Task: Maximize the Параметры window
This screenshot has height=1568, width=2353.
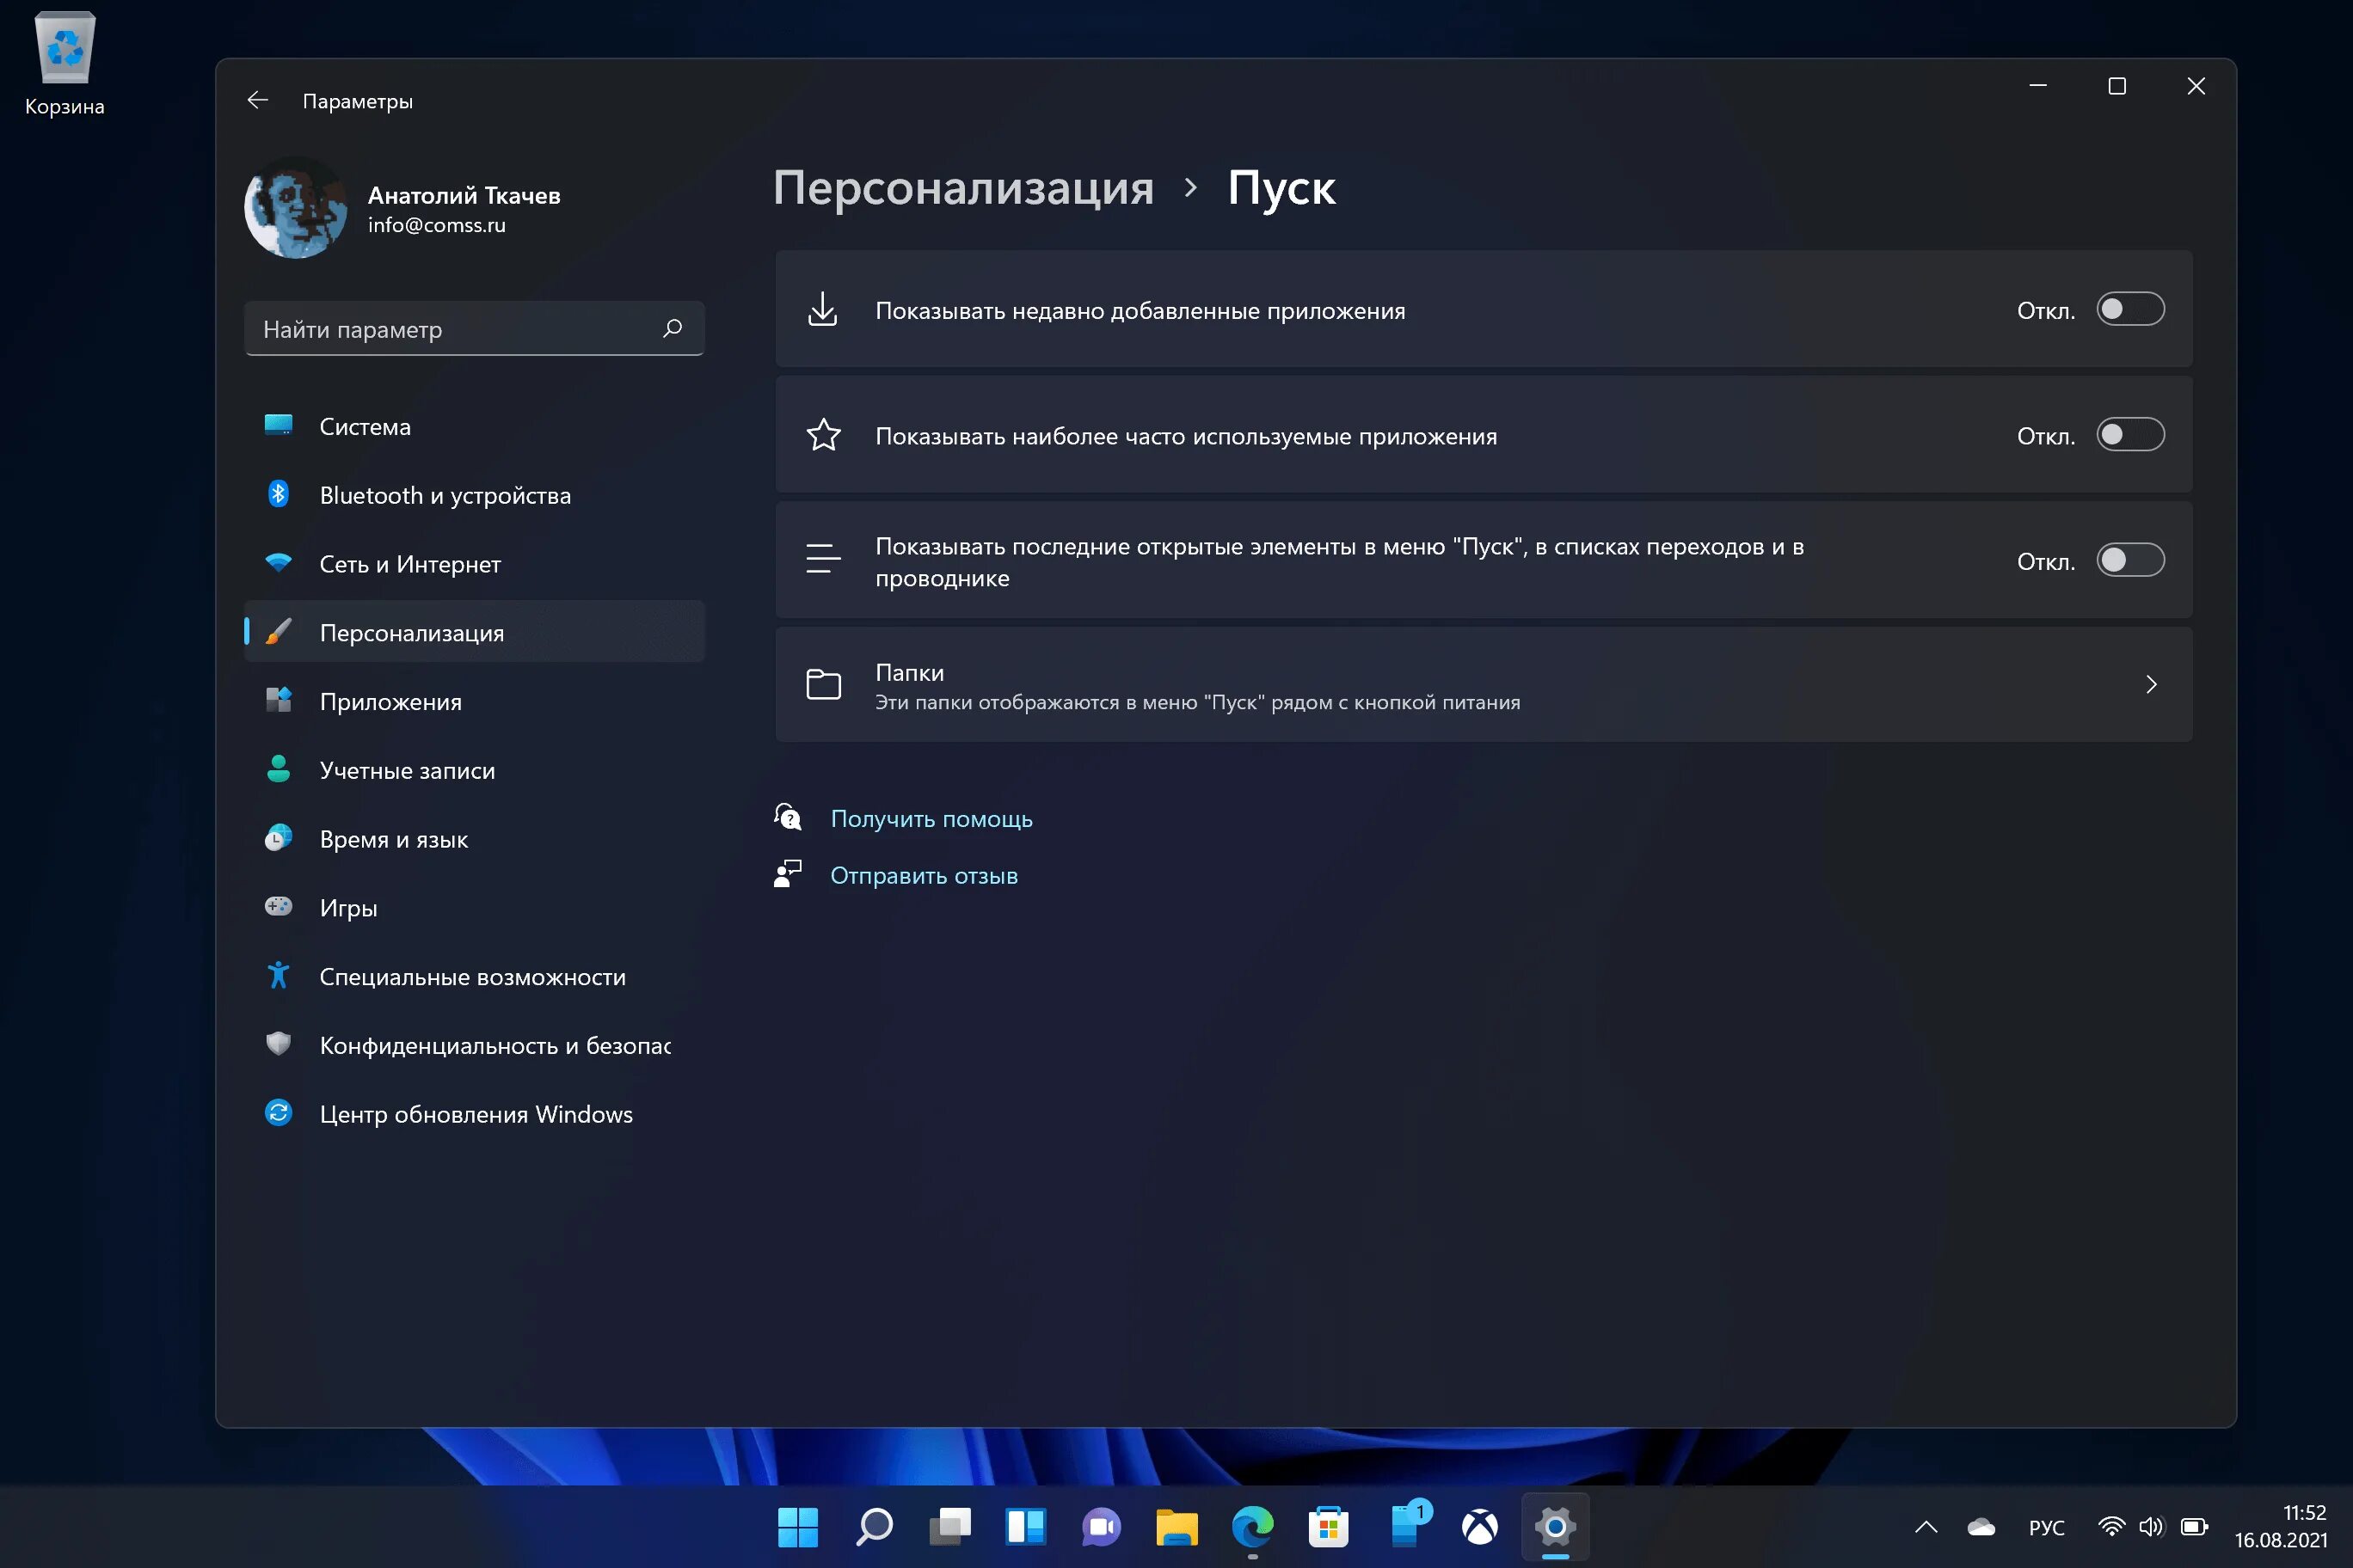Action: point(2116,86)
